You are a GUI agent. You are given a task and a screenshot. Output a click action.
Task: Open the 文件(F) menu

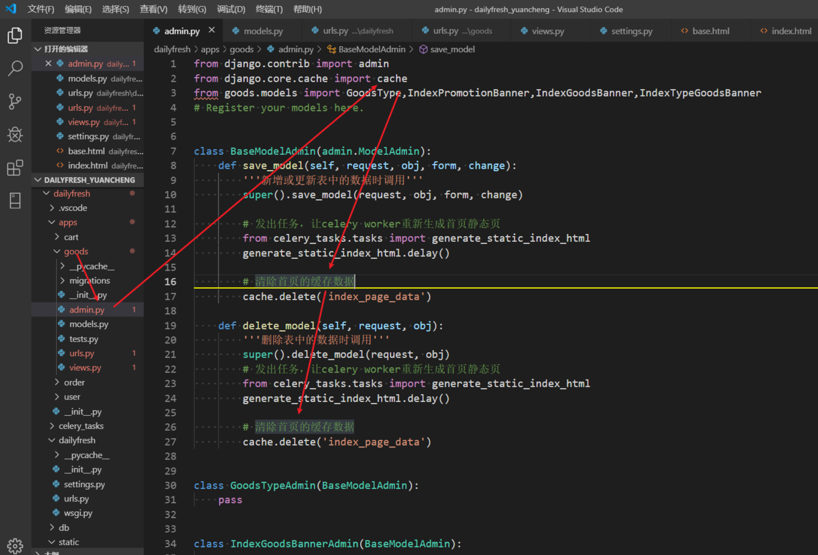pos(41,9)
